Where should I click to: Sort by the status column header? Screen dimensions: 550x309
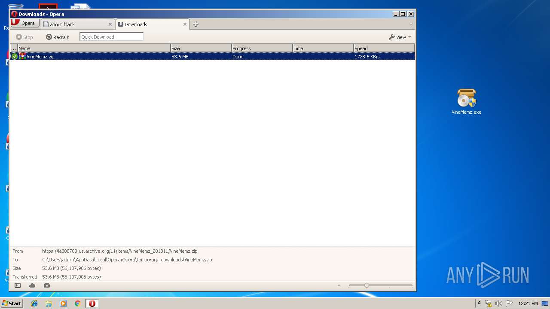14,48
